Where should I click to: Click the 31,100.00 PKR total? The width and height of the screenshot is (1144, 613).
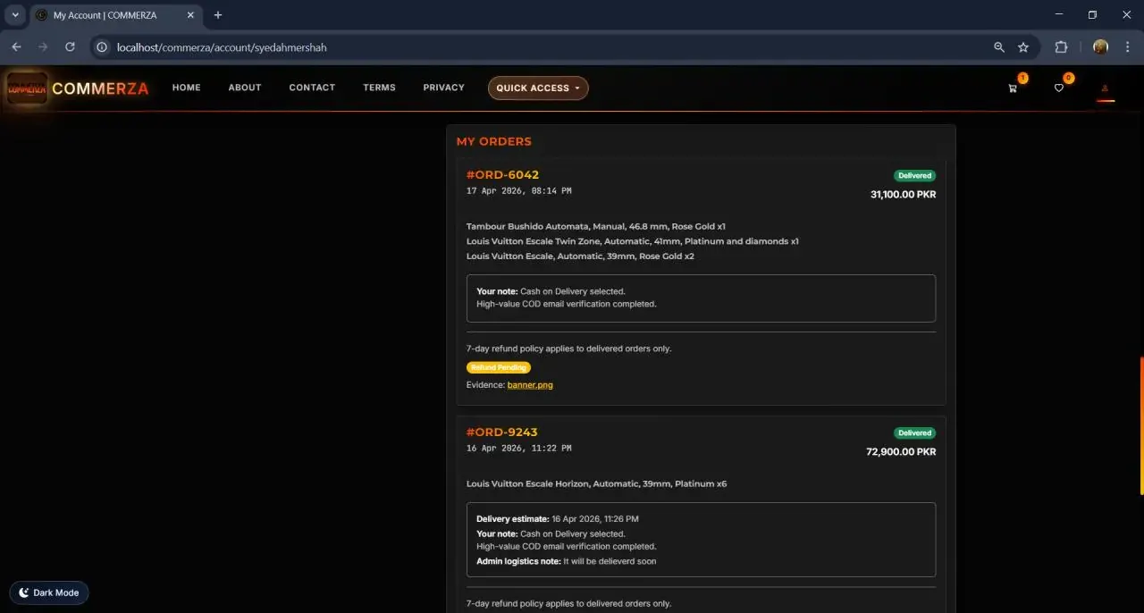pos(903,195)
